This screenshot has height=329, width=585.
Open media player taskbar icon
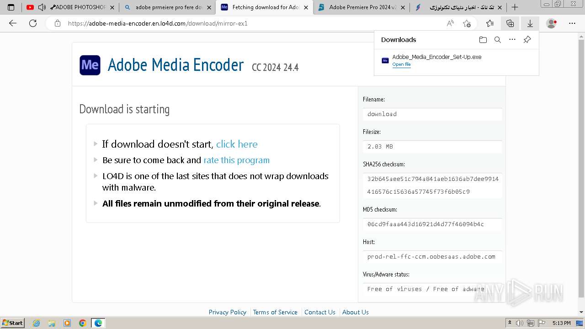pos(67,323)
